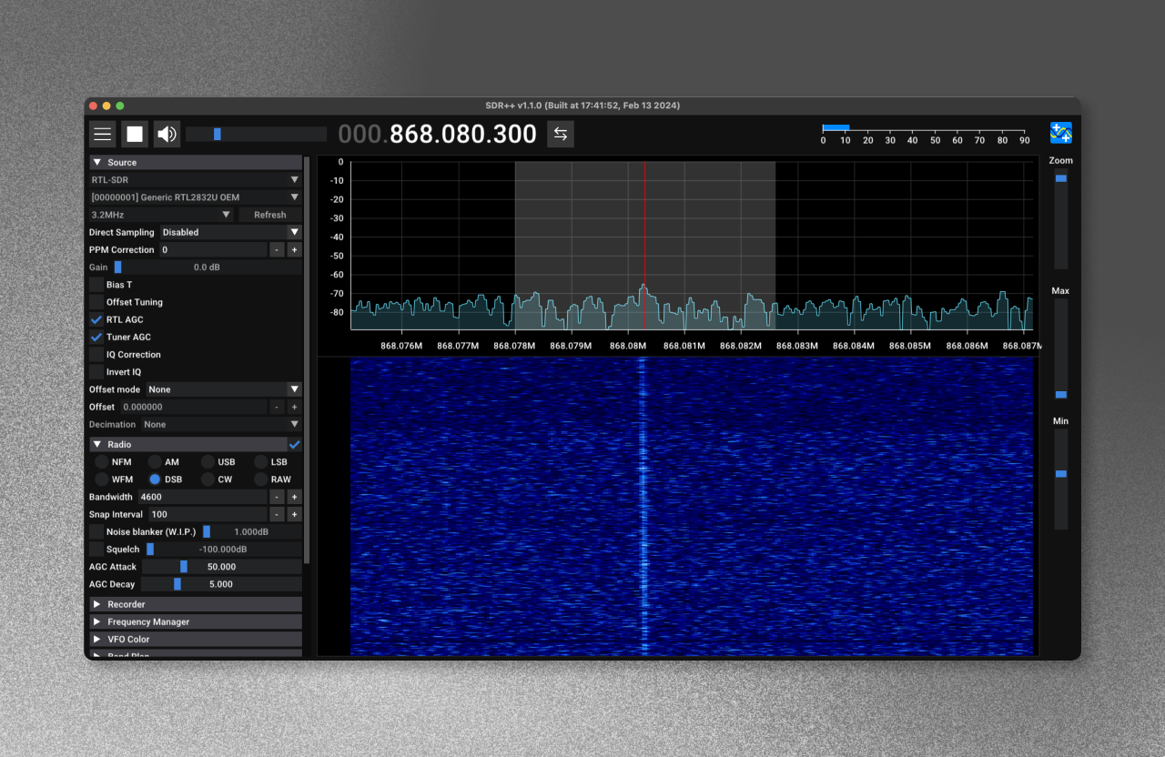Decrease Snap Interval with minus button
Viewport: 1165px width, 757px height.
[277, 514]
